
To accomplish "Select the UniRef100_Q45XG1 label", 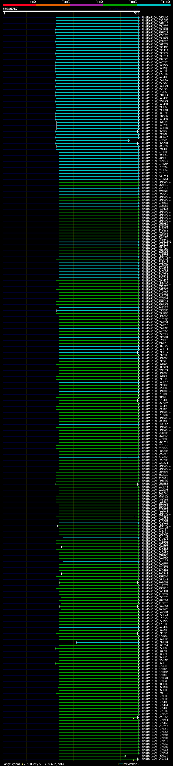I will point(155,759).
